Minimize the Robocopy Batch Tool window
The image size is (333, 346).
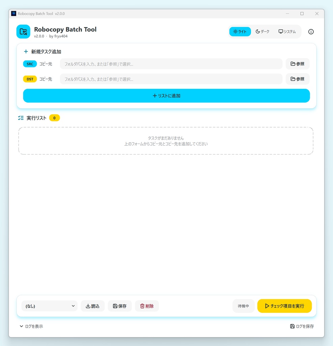[287, 14]
